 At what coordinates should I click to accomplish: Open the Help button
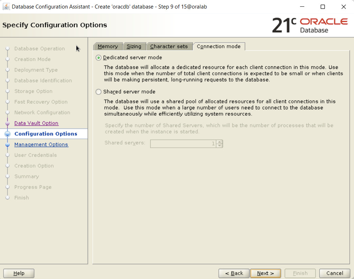[19, 273]
